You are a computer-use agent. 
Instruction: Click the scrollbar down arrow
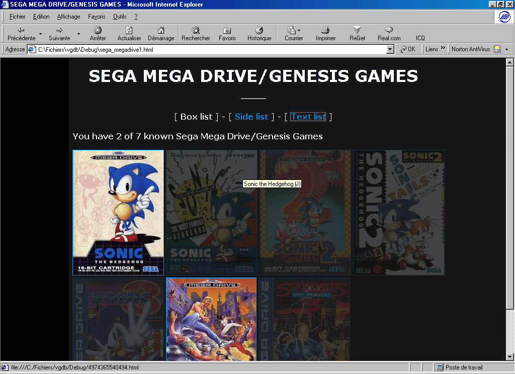[x=509, y=356]
